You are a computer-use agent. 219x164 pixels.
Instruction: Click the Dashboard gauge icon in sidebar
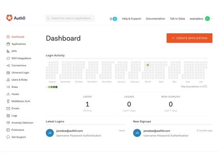point(8,37)
